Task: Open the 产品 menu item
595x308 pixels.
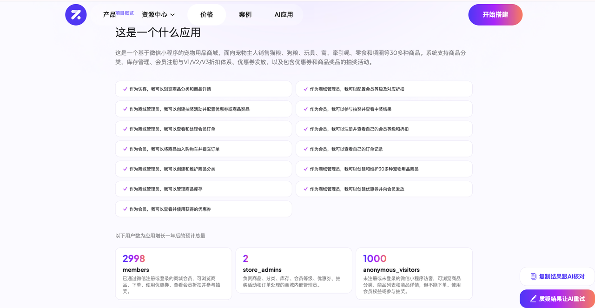Action: click(109, 15)
